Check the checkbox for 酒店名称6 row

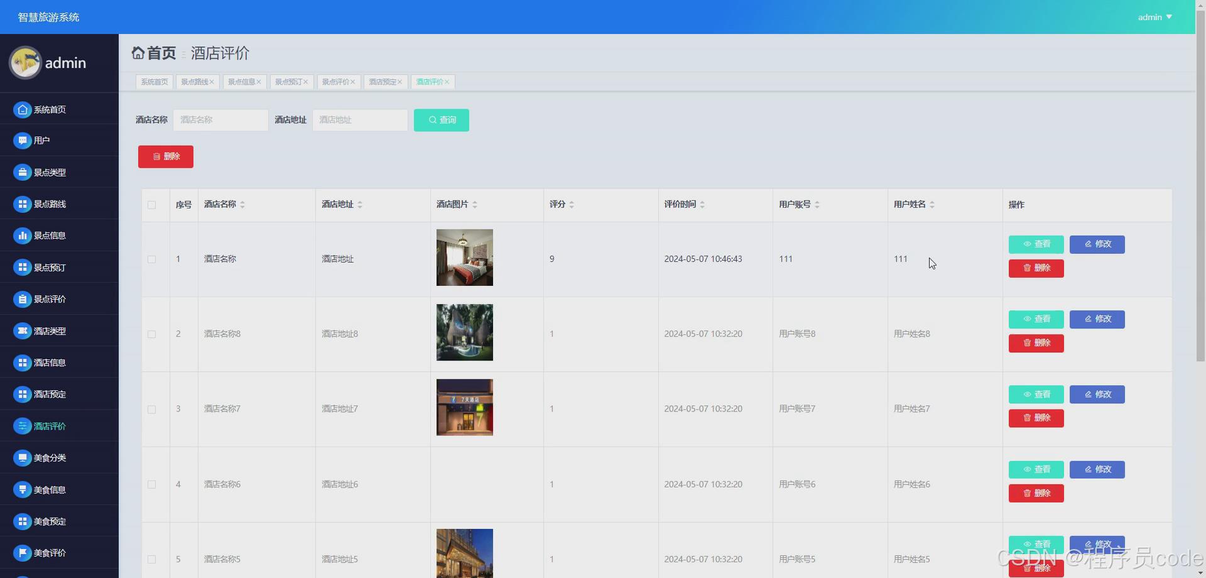tap(151, 484)
